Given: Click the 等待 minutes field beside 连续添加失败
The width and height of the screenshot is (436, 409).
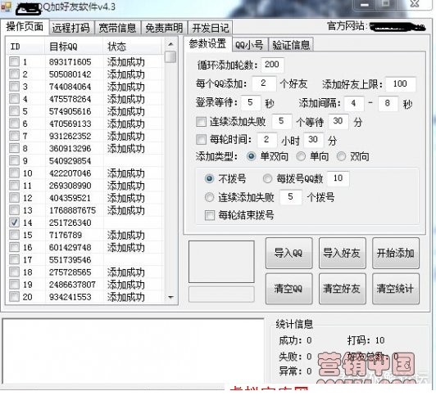Looking at the screenshot, I should click(x=338, y=121).
